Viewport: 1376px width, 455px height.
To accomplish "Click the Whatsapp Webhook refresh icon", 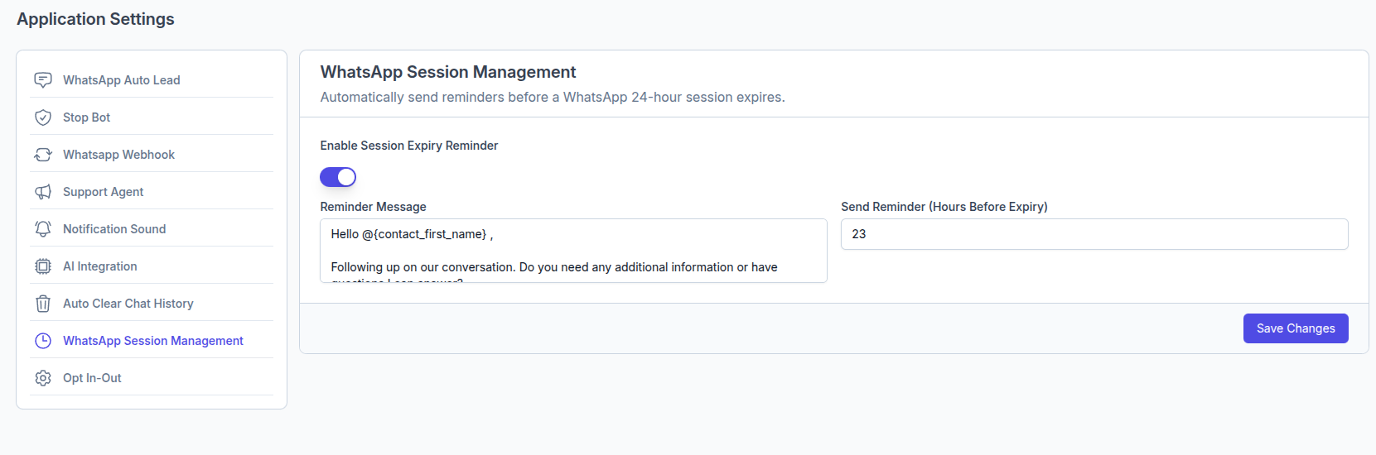I will 43,155.
